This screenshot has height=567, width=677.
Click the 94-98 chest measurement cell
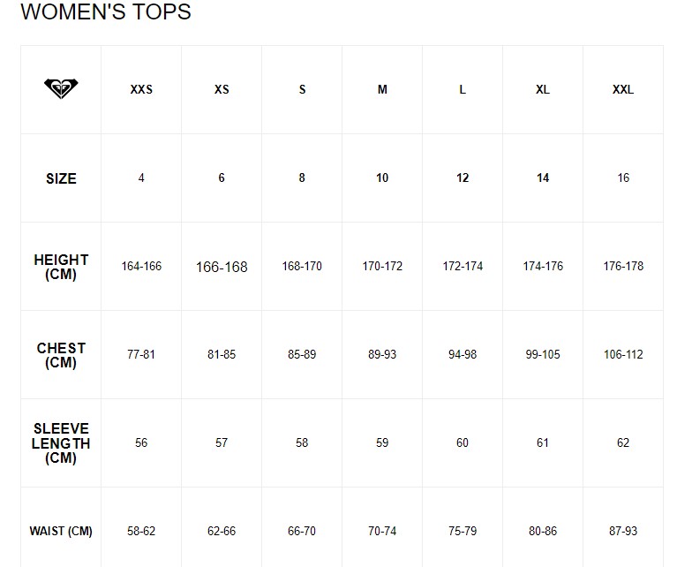[x=463, y=355]
